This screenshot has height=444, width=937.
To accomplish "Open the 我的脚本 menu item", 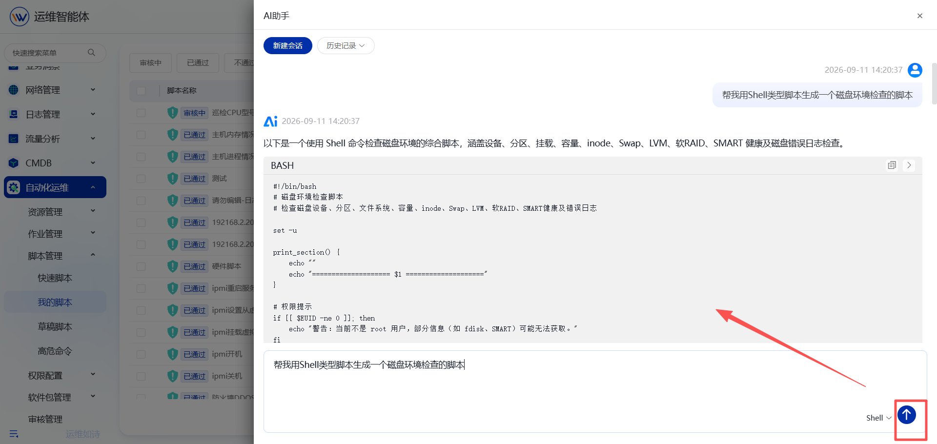I will tap(55, 303).
